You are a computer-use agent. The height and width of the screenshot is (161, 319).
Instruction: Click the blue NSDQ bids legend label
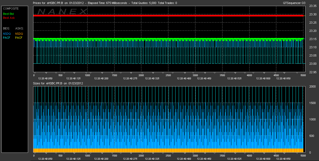coord(7,34)
